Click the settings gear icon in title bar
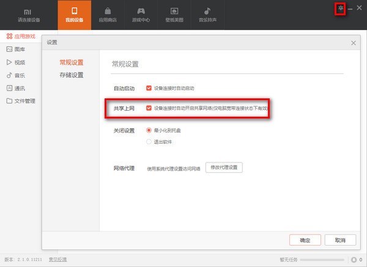 pos(341,8)
